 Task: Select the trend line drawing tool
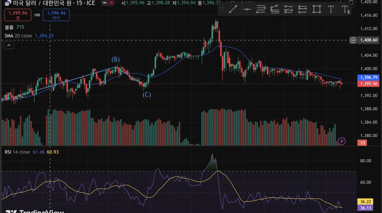(x=233, y=9)
